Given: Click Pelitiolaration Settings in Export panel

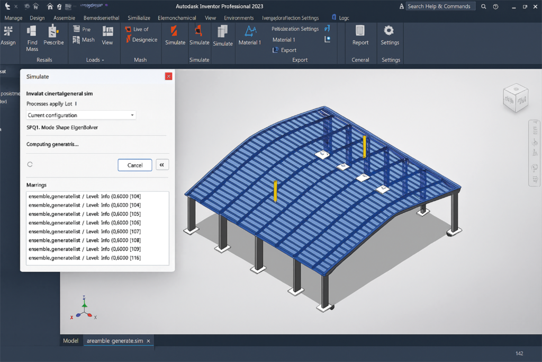Looking at the screenshot, I should click(x=295, y=29).
